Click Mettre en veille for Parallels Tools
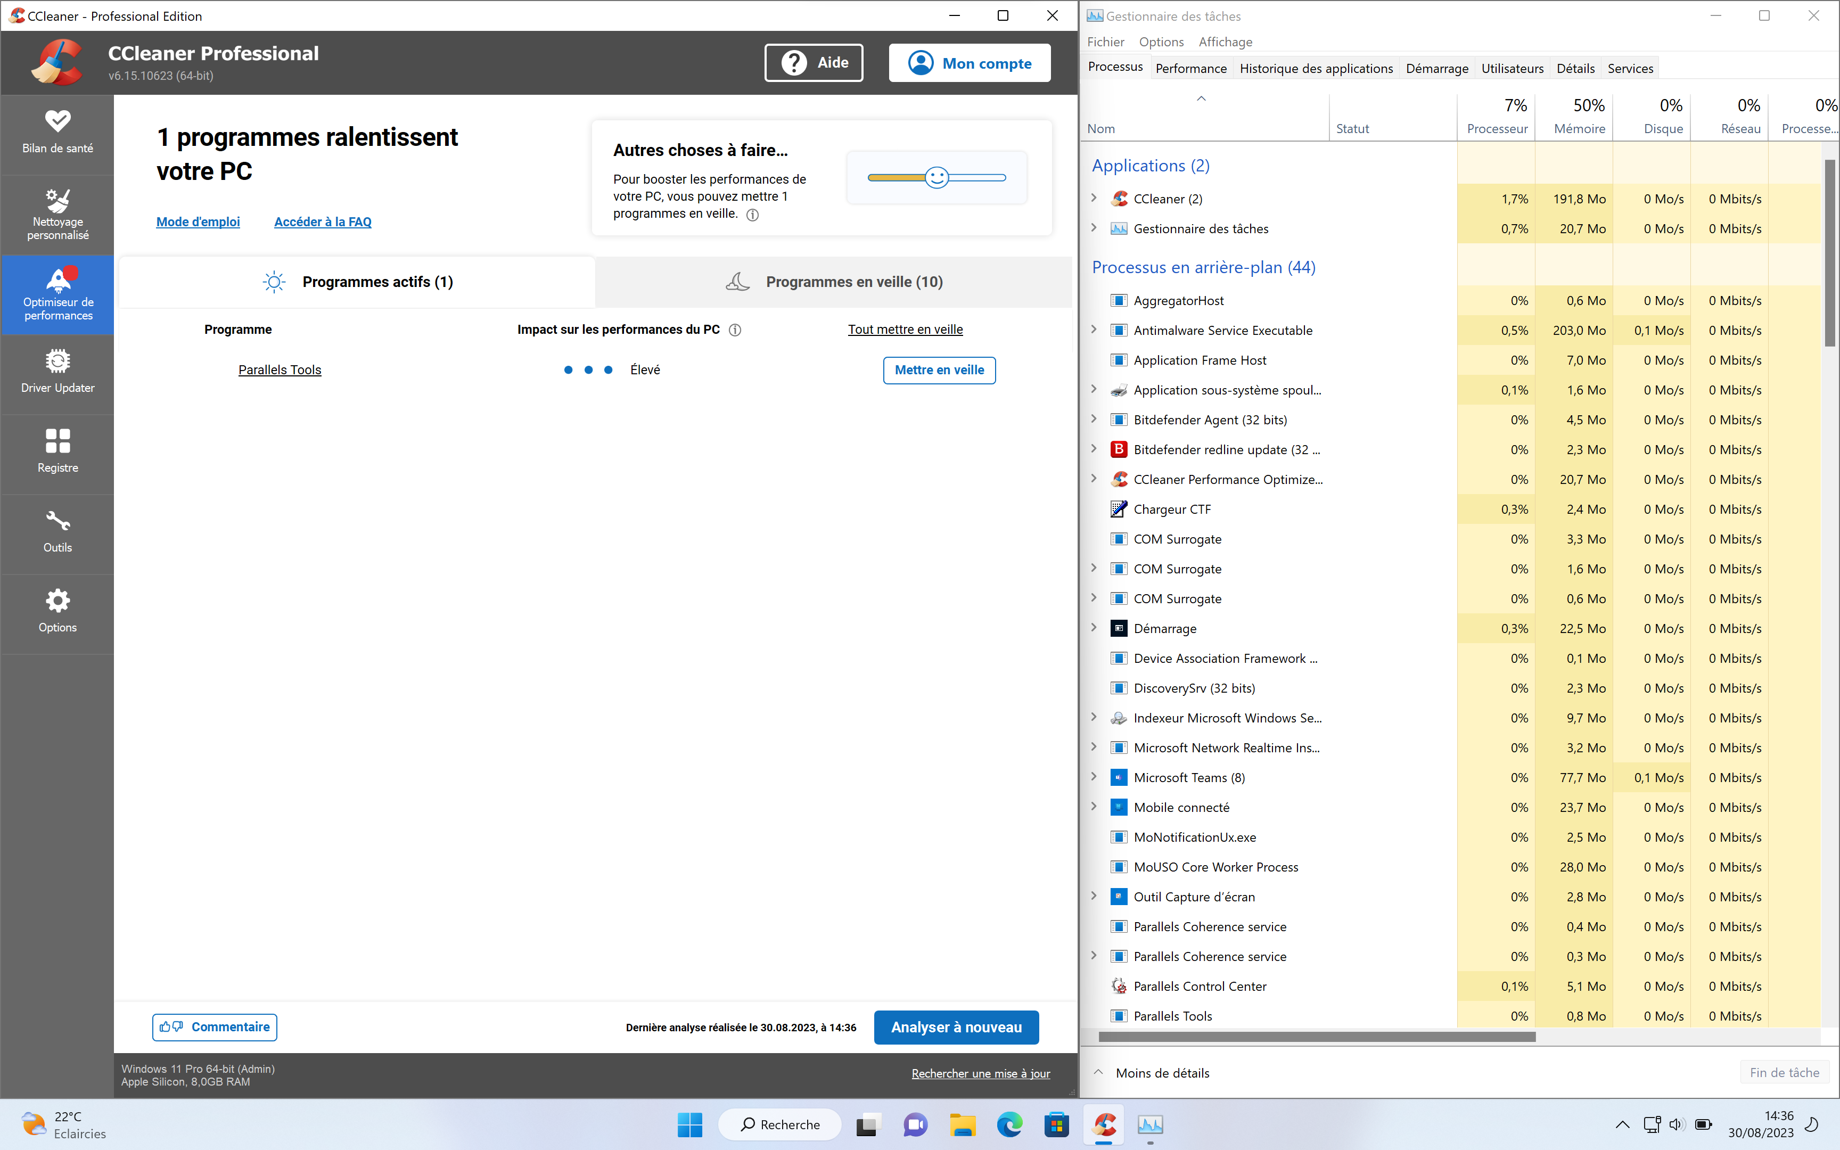 [939, 371]
